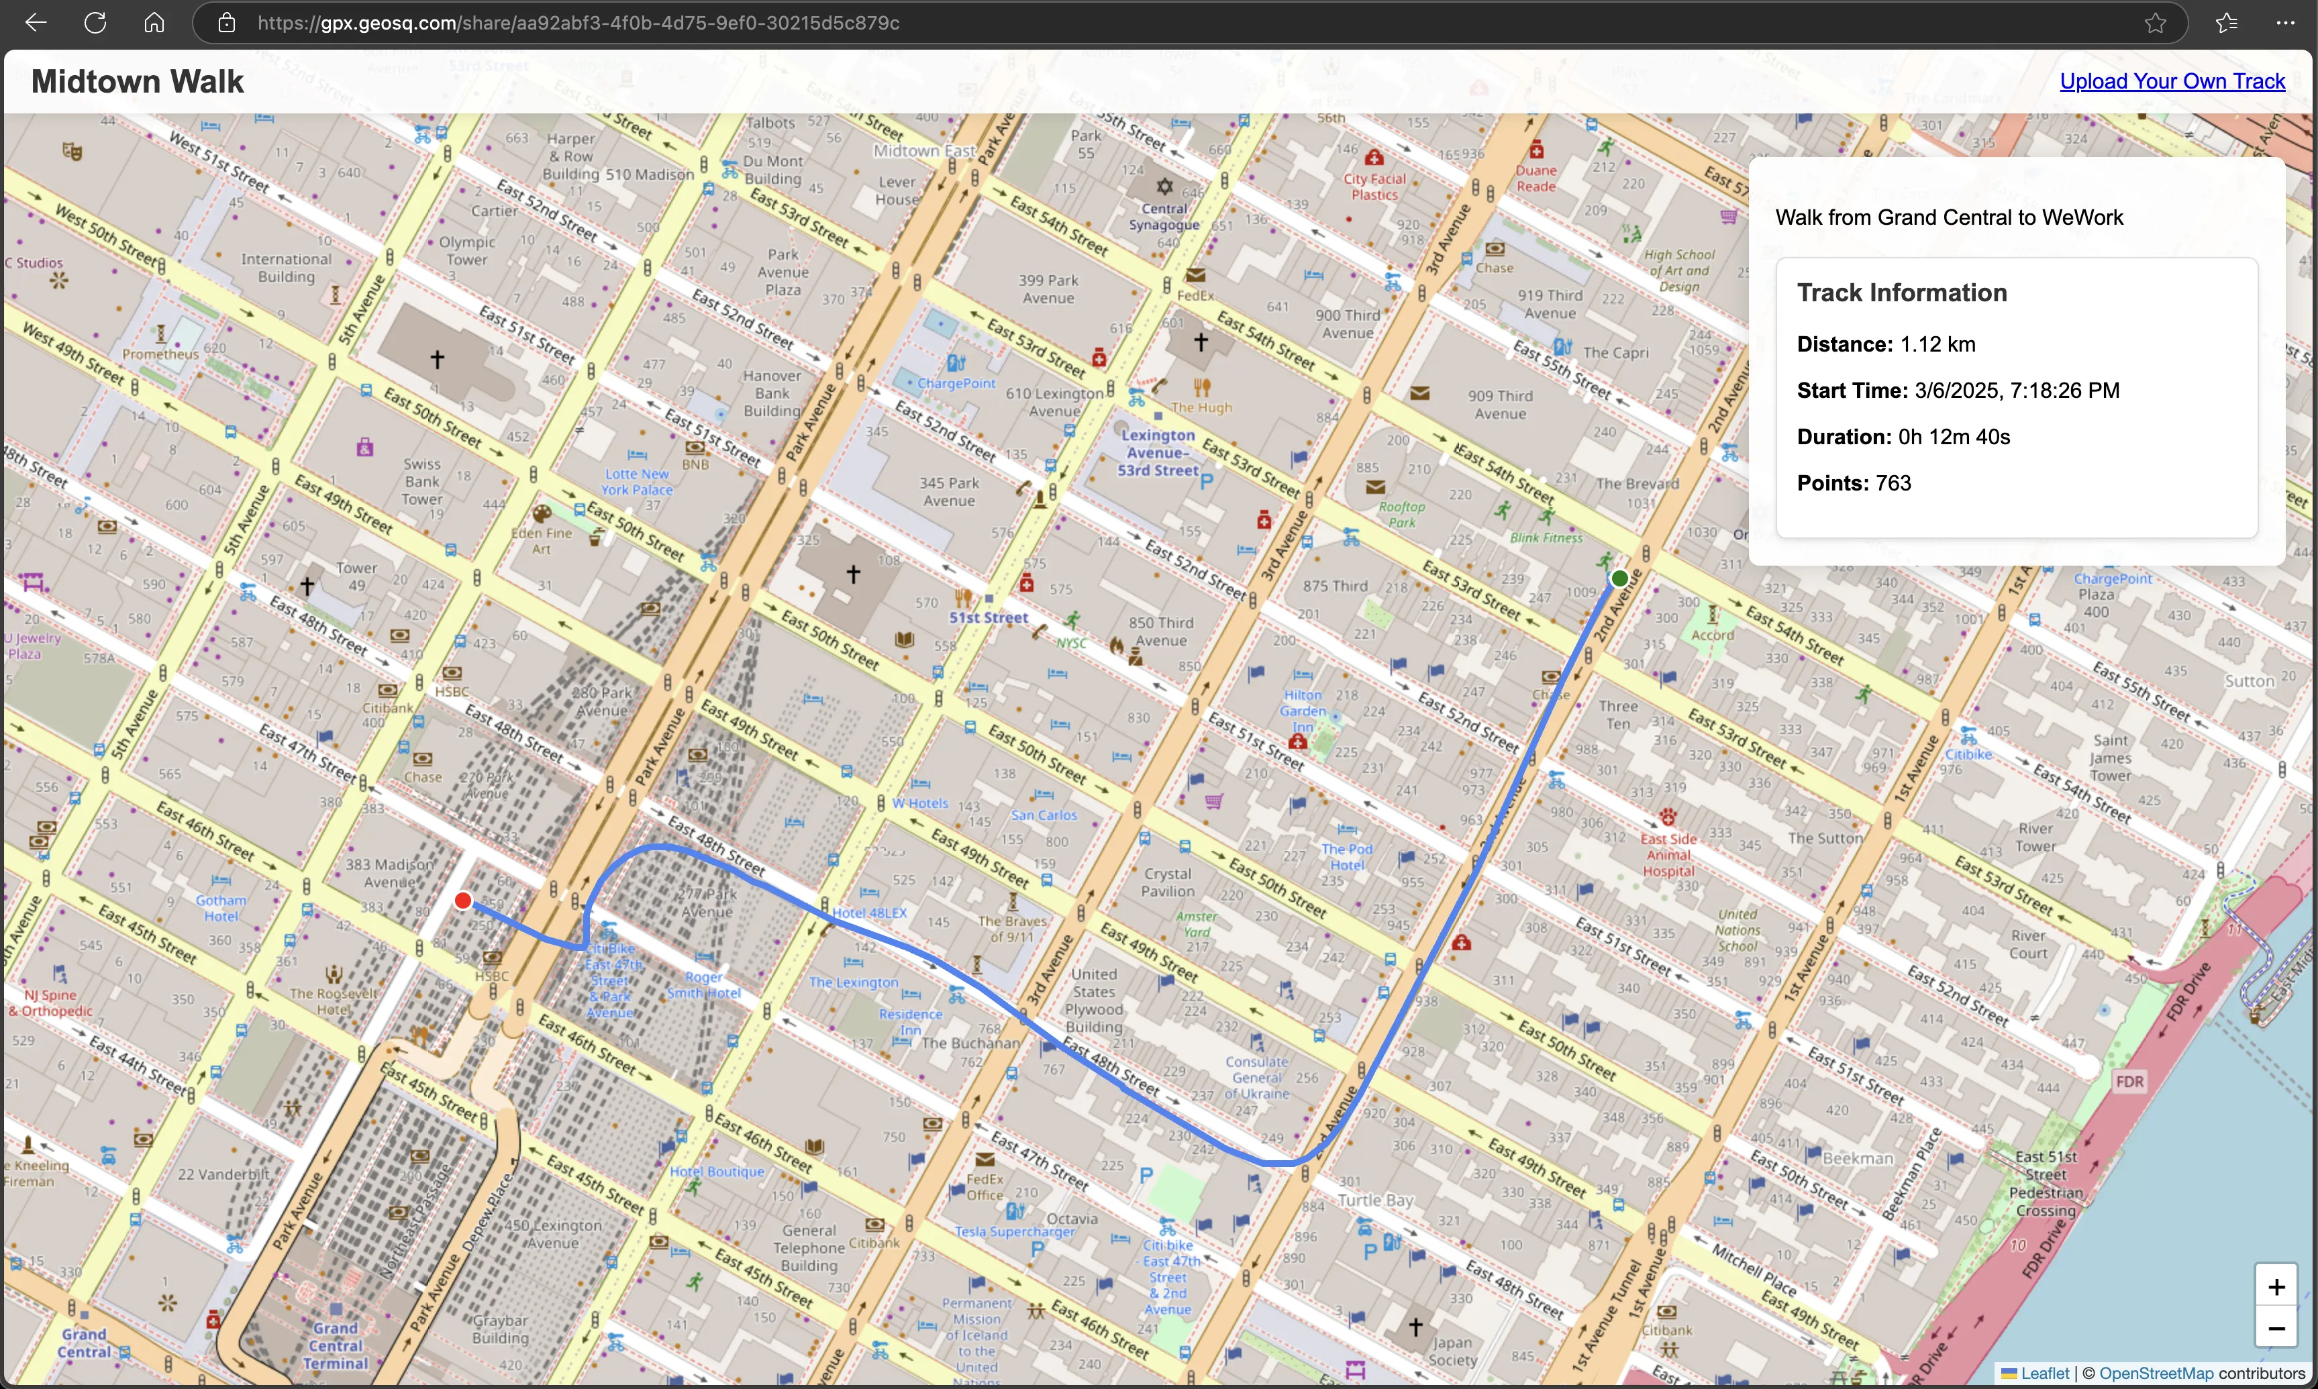Click the Crystal Pavilion map label
Image resolution: width=2318 pixels, height=1389 pixels.
[x=1167, y=882]
